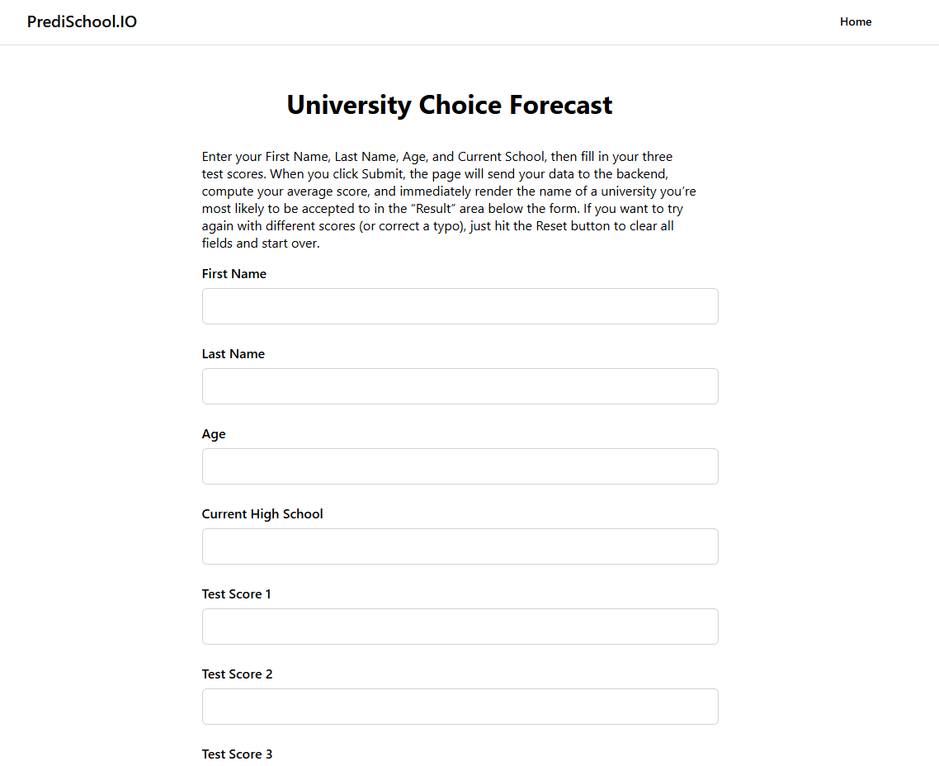Focus the Current High School field
This screenshot has width=939, height=766.
(460, 546)
